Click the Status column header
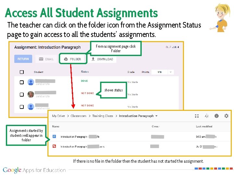The height and width of the screenshot is (175, 234). tap(85, 72)
